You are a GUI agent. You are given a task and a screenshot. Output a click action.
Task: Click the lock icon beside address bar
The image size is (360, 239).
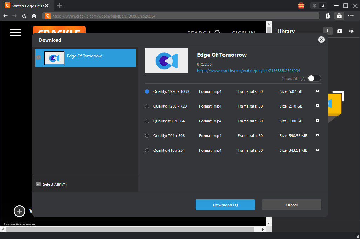pyautogui.click(x=327, y=16)
